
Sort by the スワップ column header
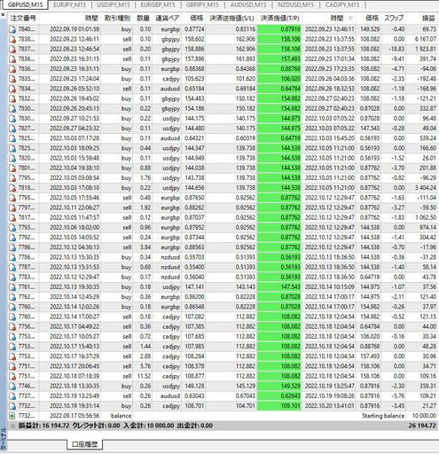click(394, 19)
